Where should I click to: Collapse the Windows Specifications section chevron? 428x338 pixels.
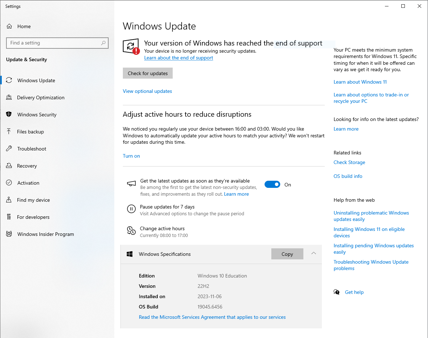tap(313, 253)
